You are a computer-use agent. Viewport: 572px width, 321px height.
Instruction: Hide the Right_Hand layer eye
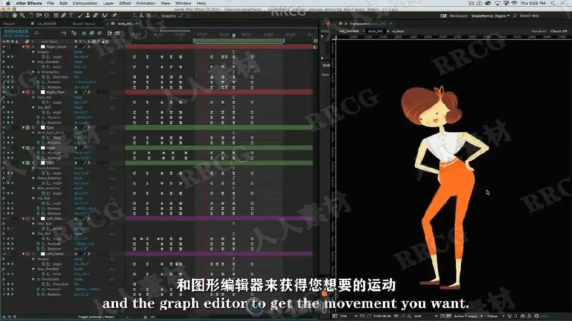point(4,47)
